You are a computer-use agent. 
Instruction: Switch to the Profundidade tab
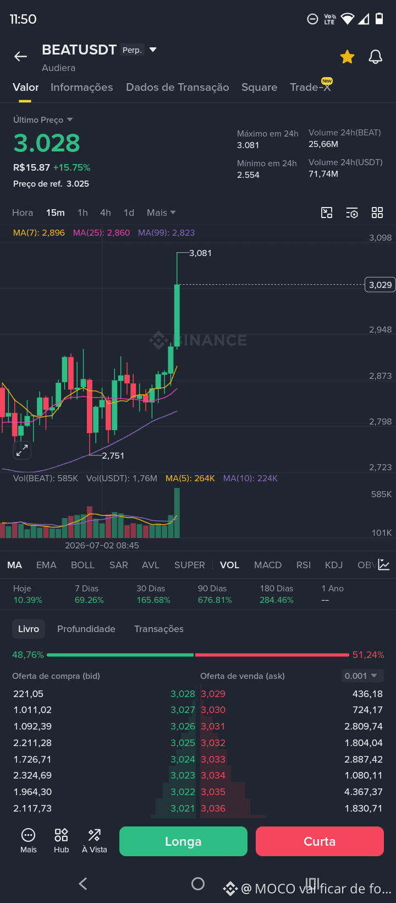click(86, 629)
